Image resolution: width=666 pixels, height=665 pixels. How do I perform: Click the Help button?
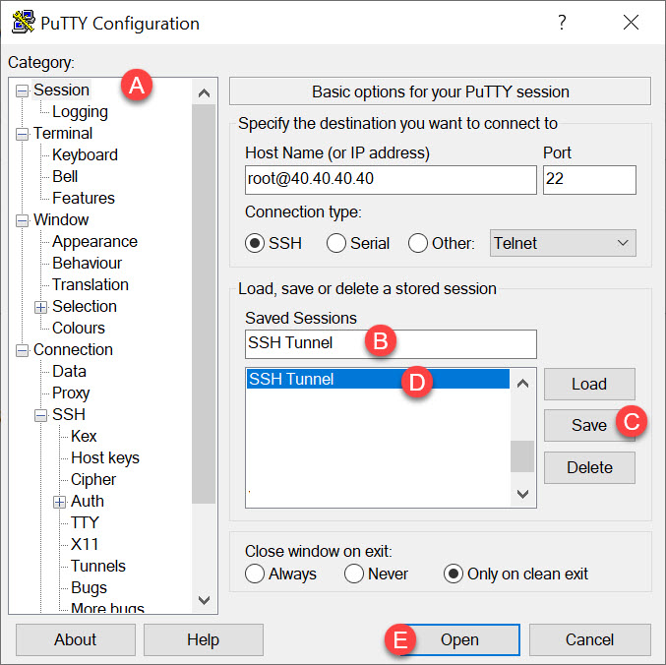pos(204,640)
